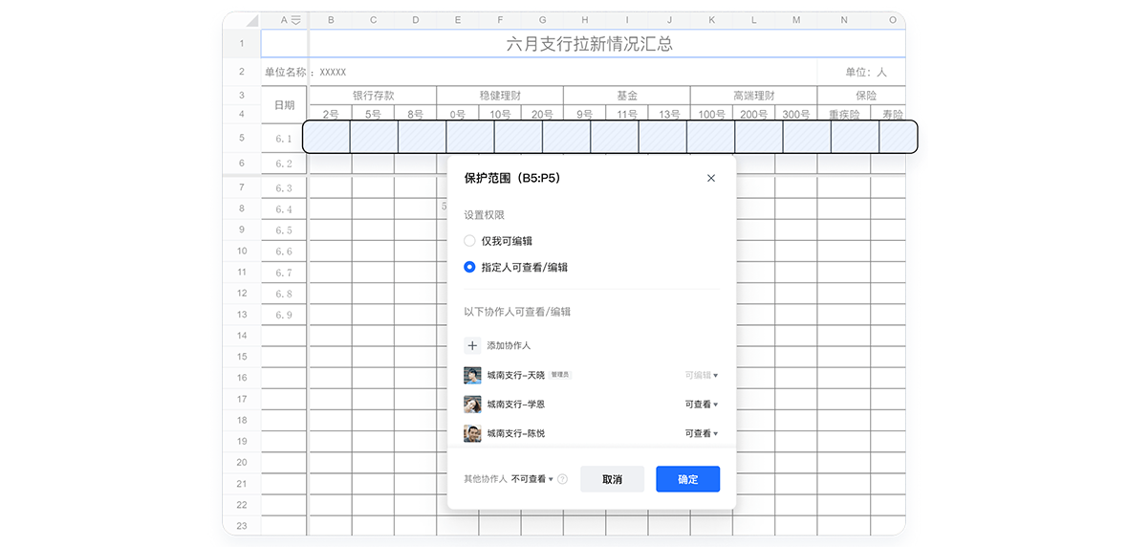Expand the 其他协作人 不可查看 dropdown
Screen dimensions: 1128x547
[532, 479]
